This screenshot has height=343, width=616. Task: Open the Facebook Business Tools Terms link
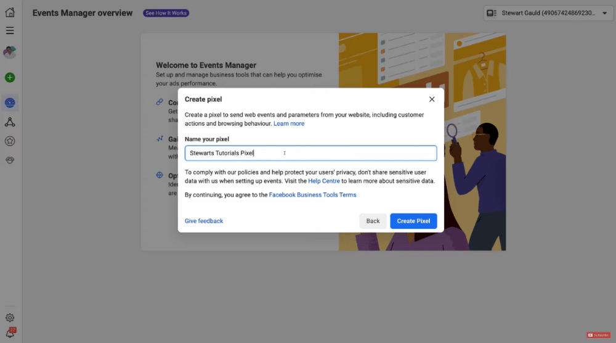pos(312,195)
